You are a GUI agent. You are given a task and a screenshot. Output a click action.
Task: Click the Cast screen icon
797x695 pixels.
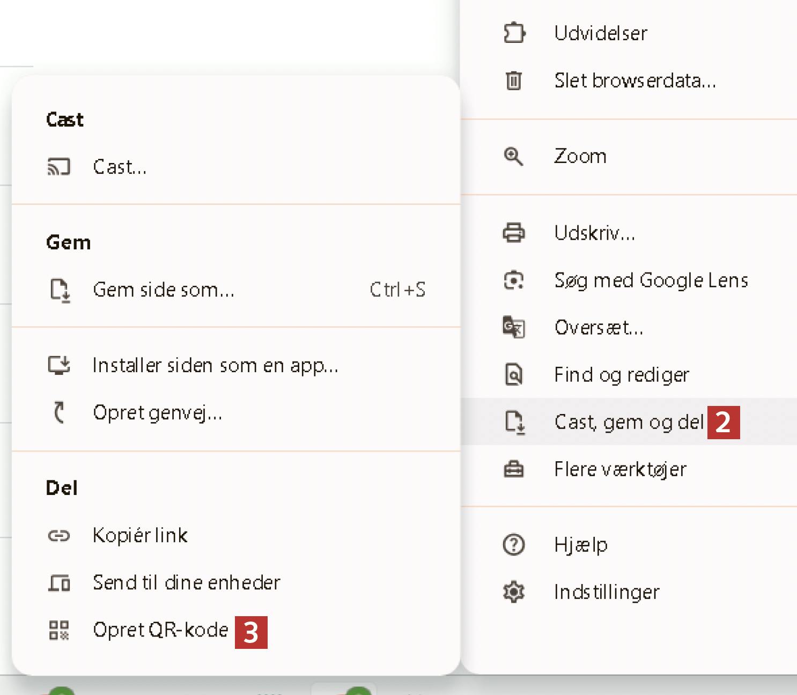(58, 167)
